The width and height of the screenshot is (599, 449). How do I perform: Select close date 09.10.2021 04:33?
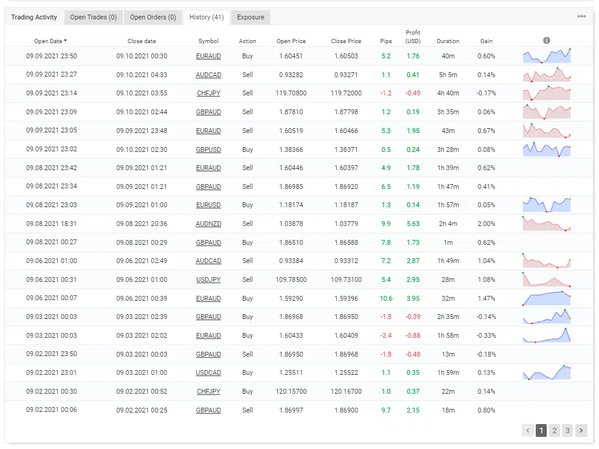coord(142,75)
